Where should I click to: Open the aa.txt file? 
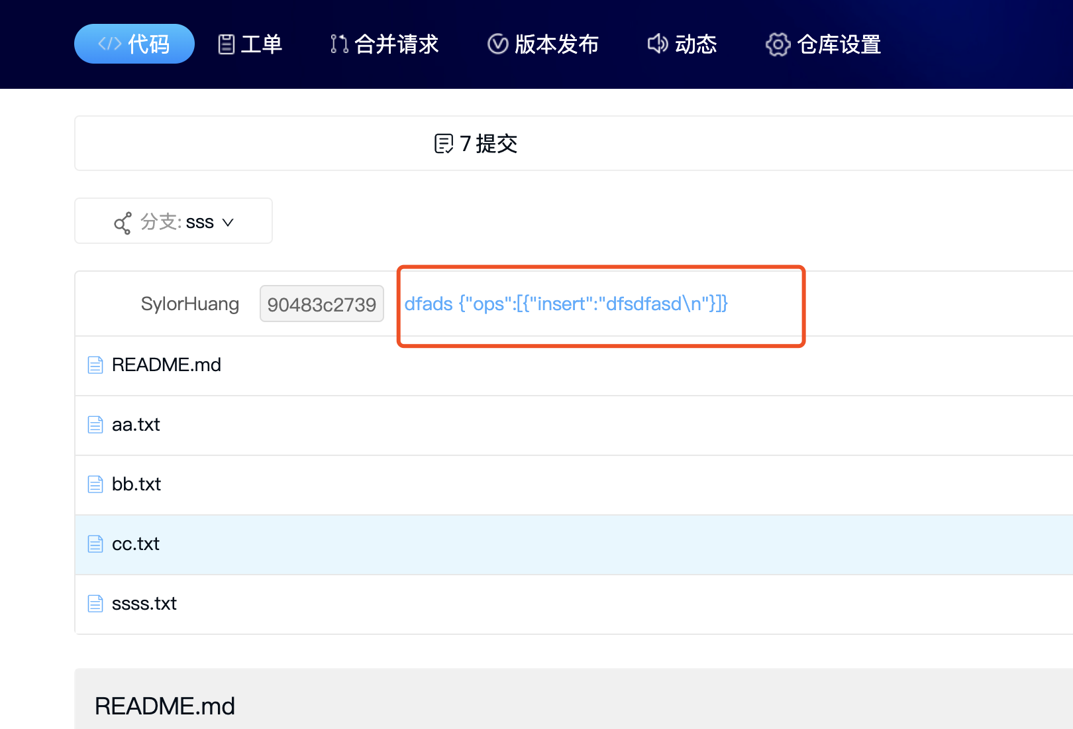tap(136, 424)
